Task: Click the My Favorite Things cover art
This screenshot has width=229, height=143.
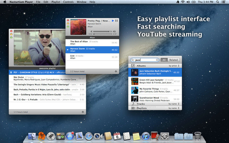Action: [135, 90]
